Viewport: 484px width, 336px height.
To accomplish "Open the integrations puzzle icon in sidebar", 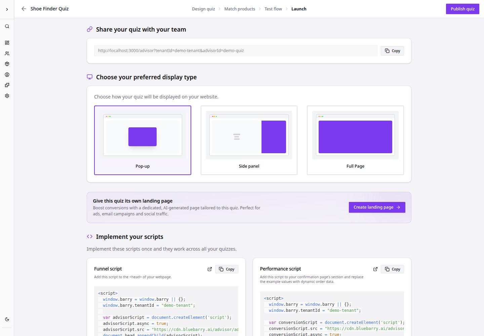I will 7,85.
